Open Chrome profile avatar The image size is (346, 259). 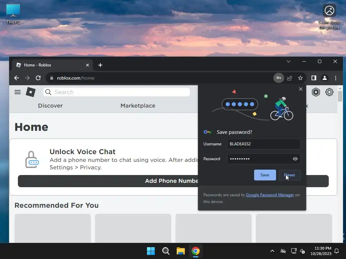pos(325,78)
